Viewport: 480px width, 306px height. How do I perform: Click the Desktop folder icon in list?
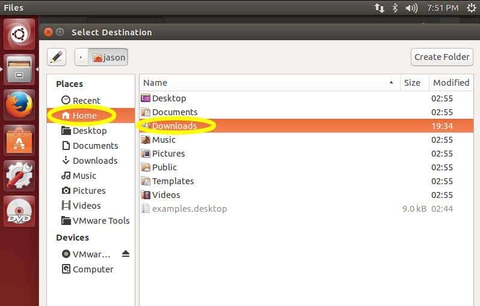pos(146,98)
